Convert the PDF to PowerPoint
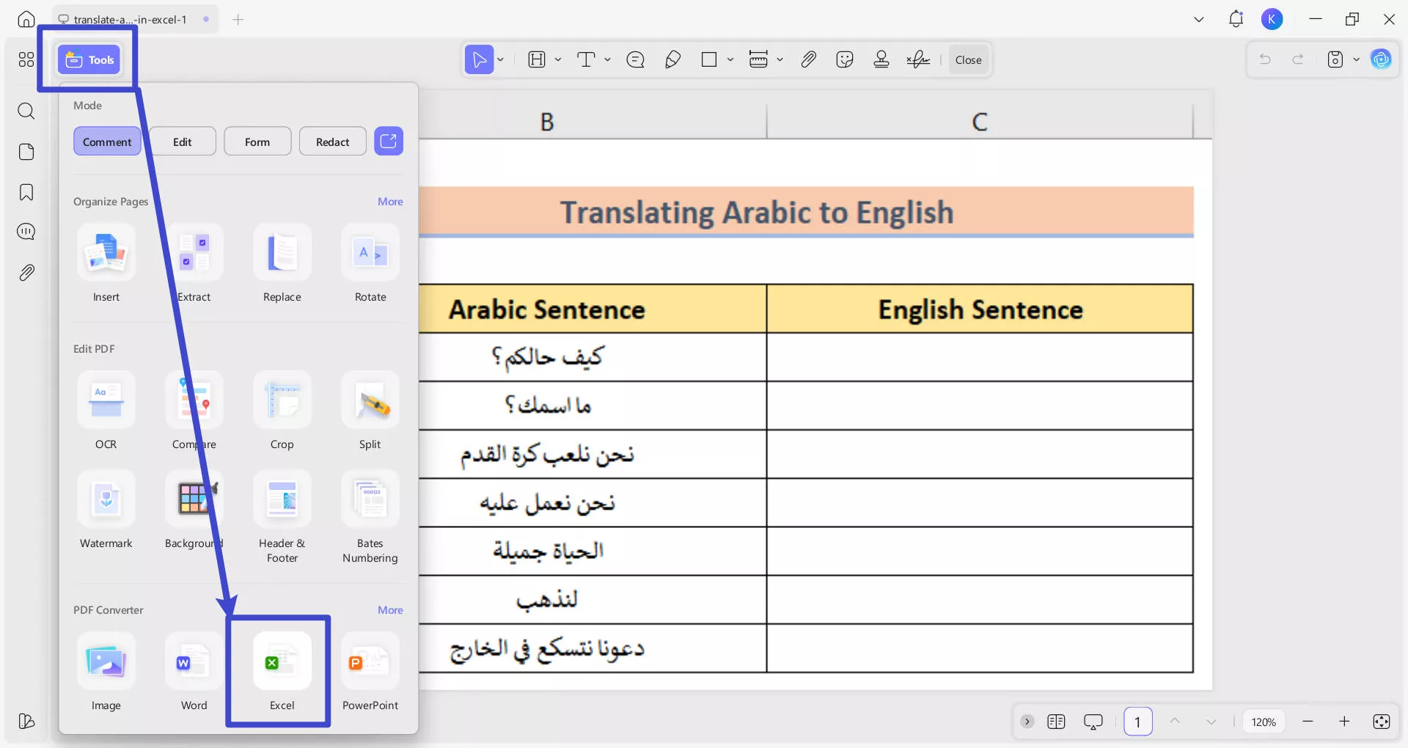 [x=370, y=671]
